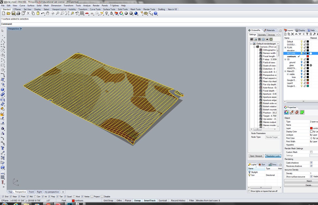Select the Text object tool
Image resolution: width=318 pixels, height=205 pixels.
[x=3, y=148]
